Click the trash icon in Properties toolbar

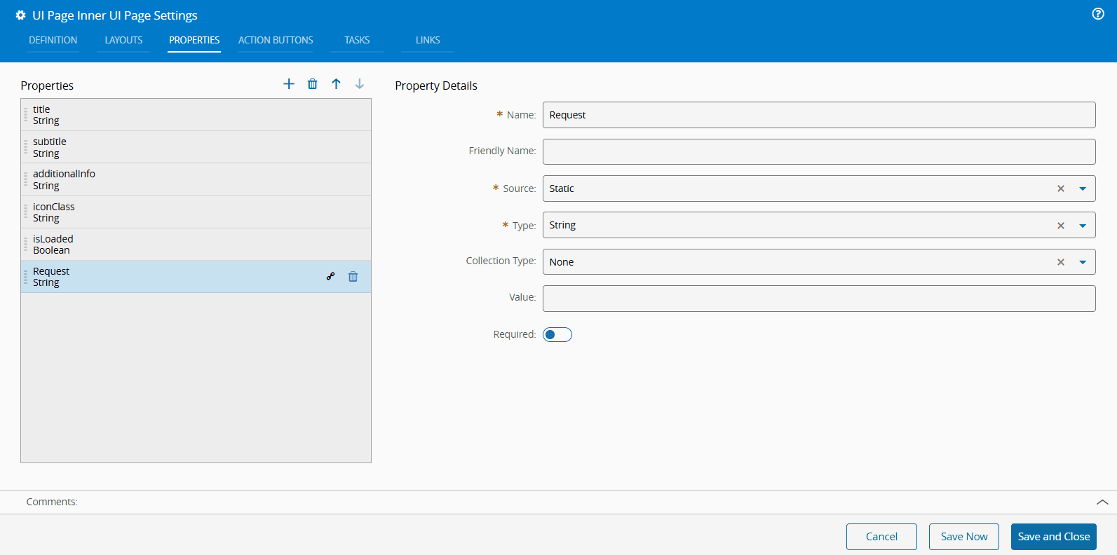coord(313,84)
